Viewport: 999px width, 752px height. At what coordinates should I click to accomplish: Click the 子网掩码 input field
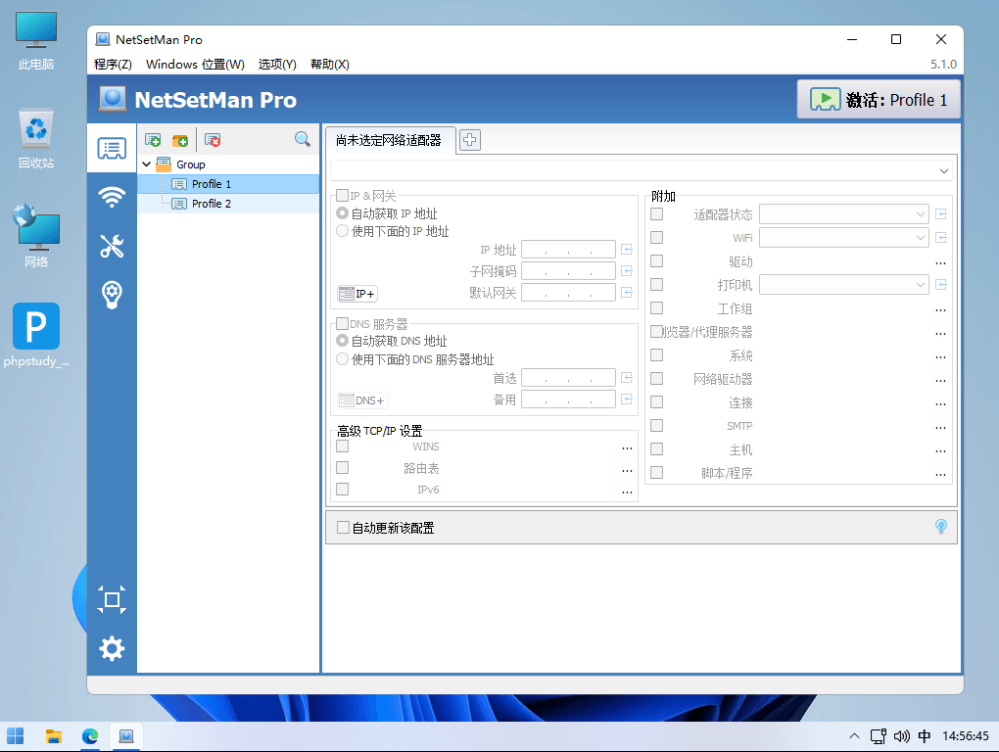coord(568,270)
